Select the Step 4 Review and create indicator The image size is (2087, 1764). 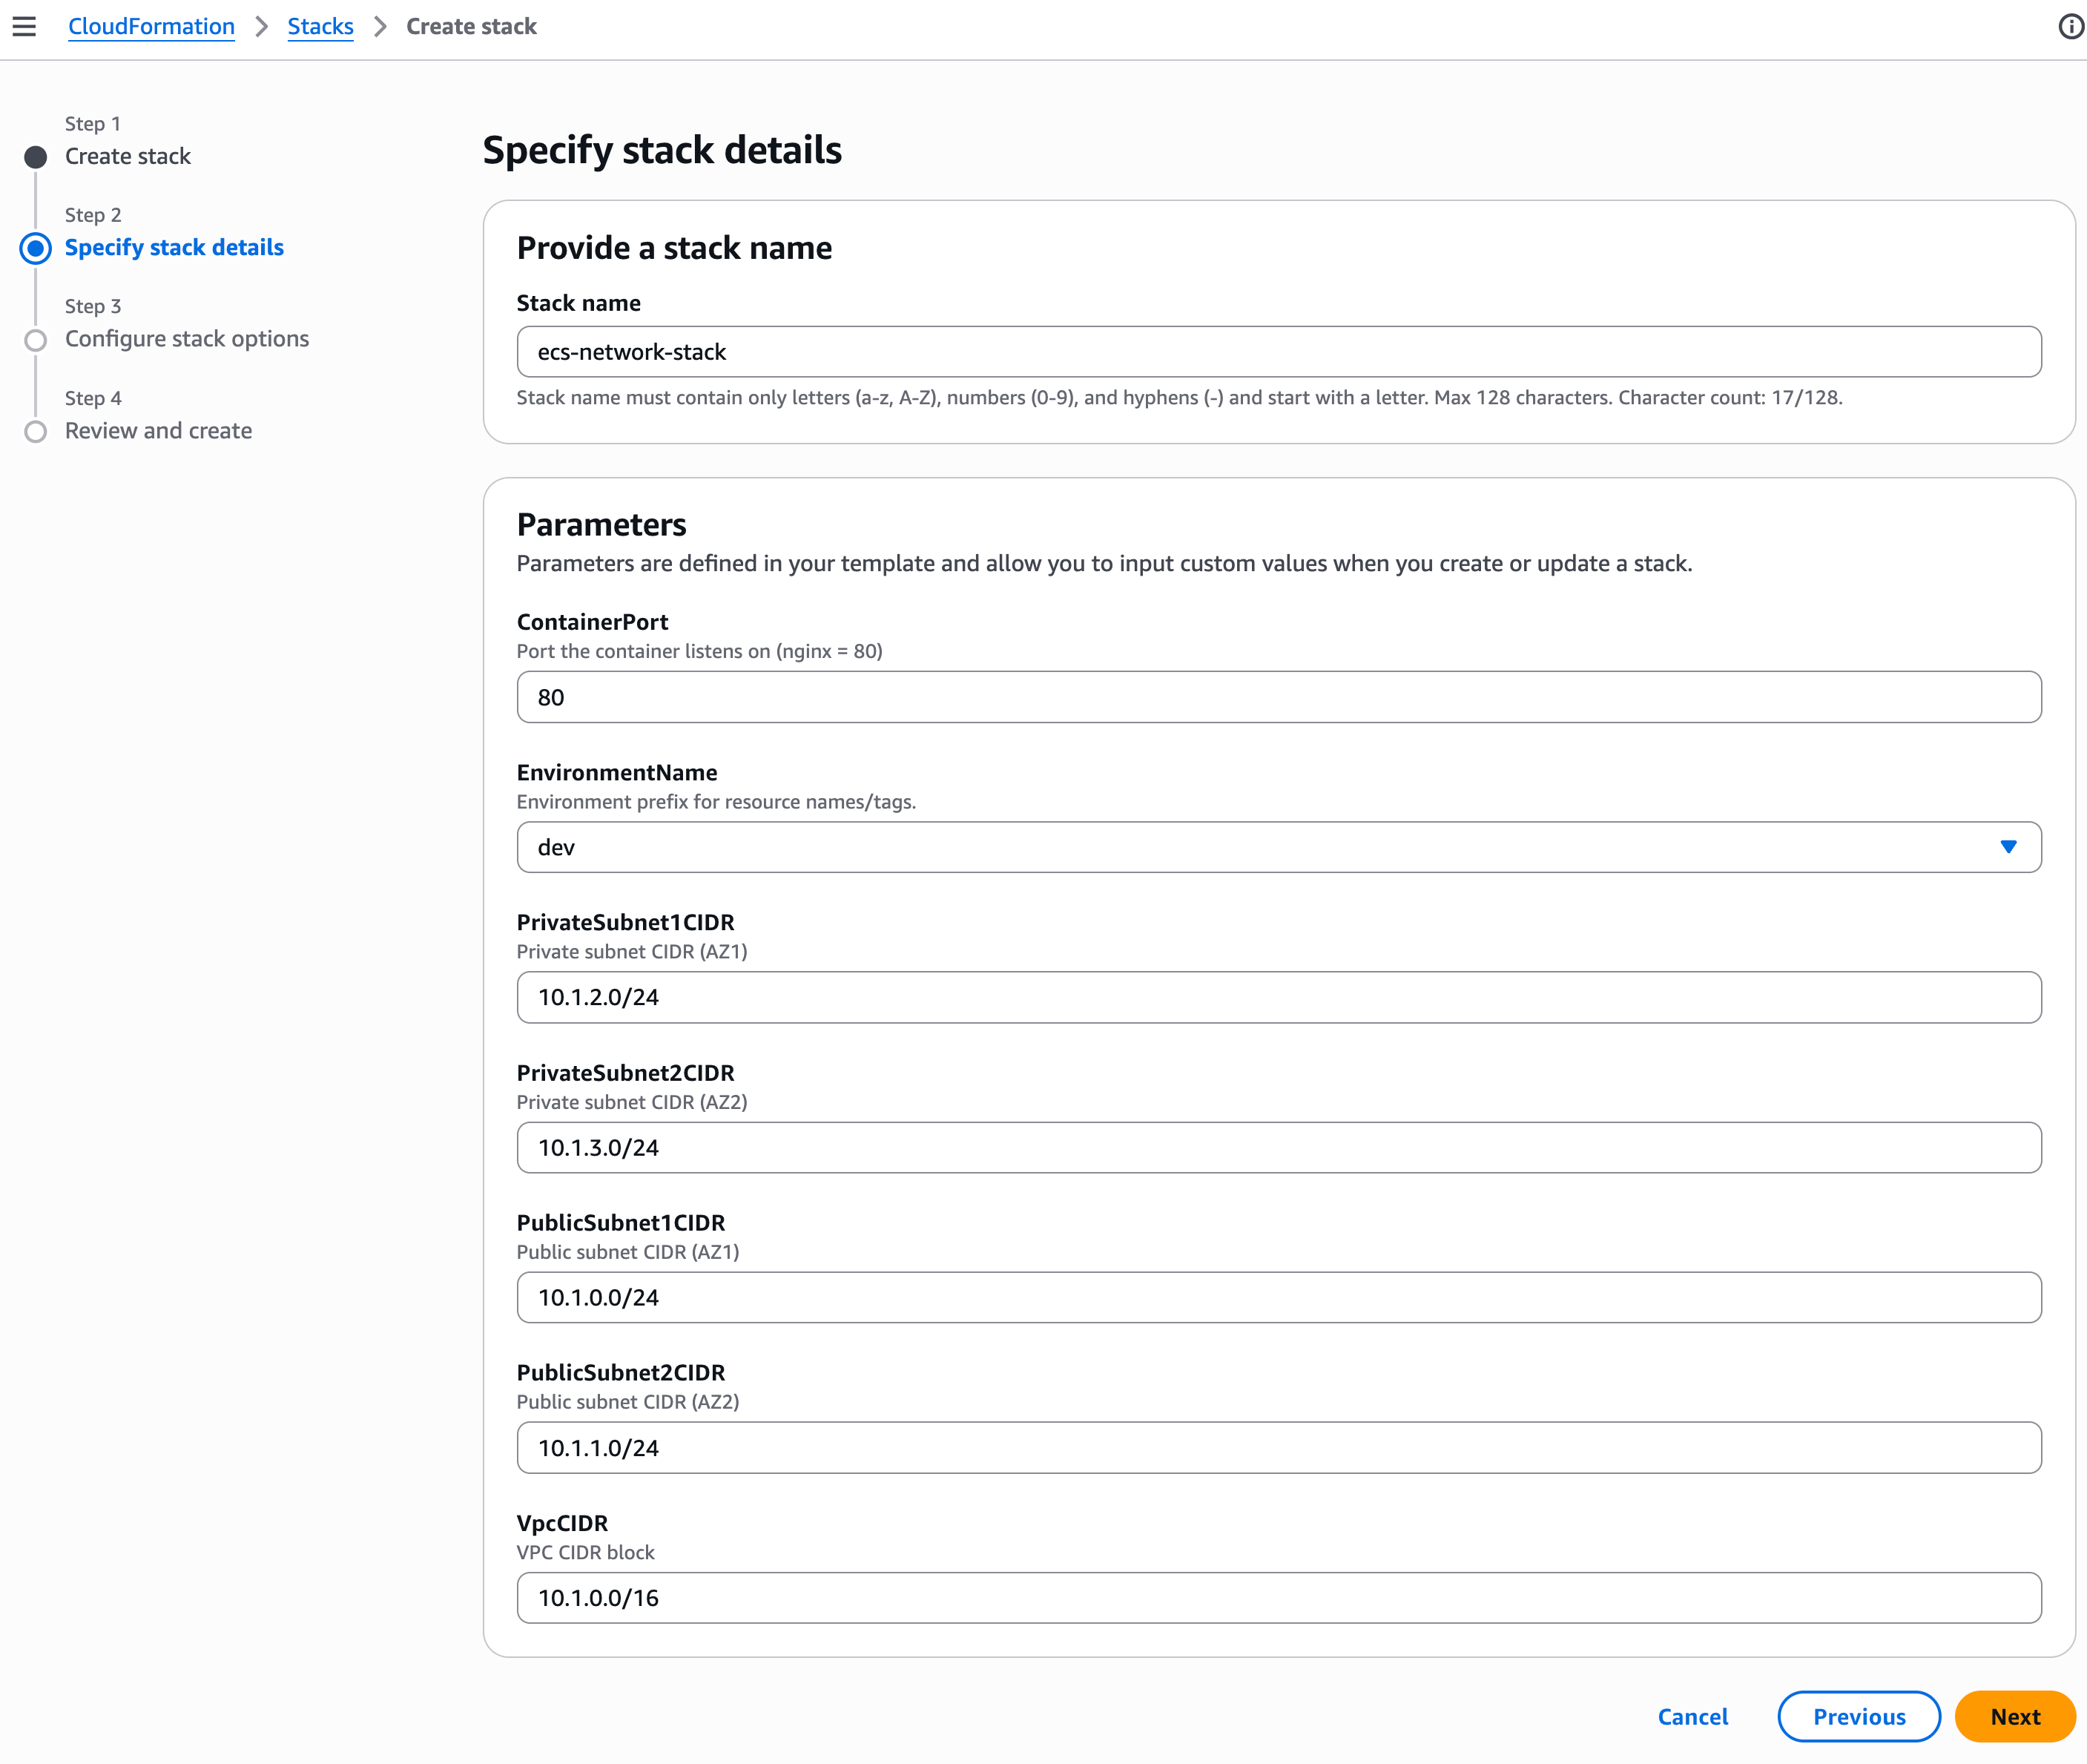36,432
